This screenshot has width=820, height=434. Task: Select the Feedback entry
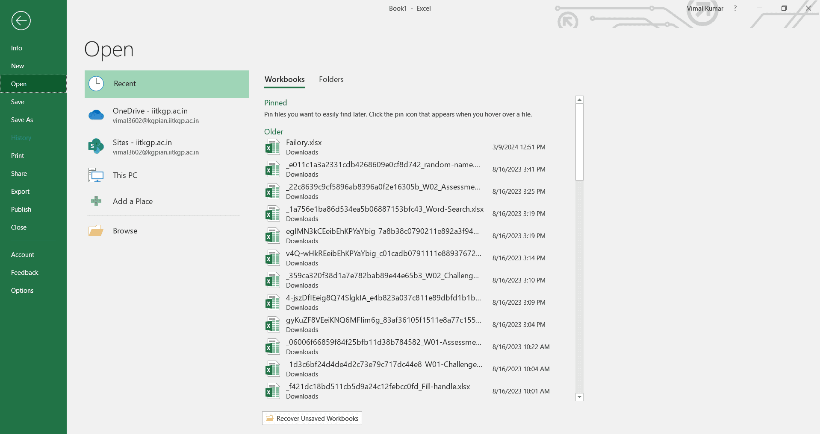click(24, 272)
